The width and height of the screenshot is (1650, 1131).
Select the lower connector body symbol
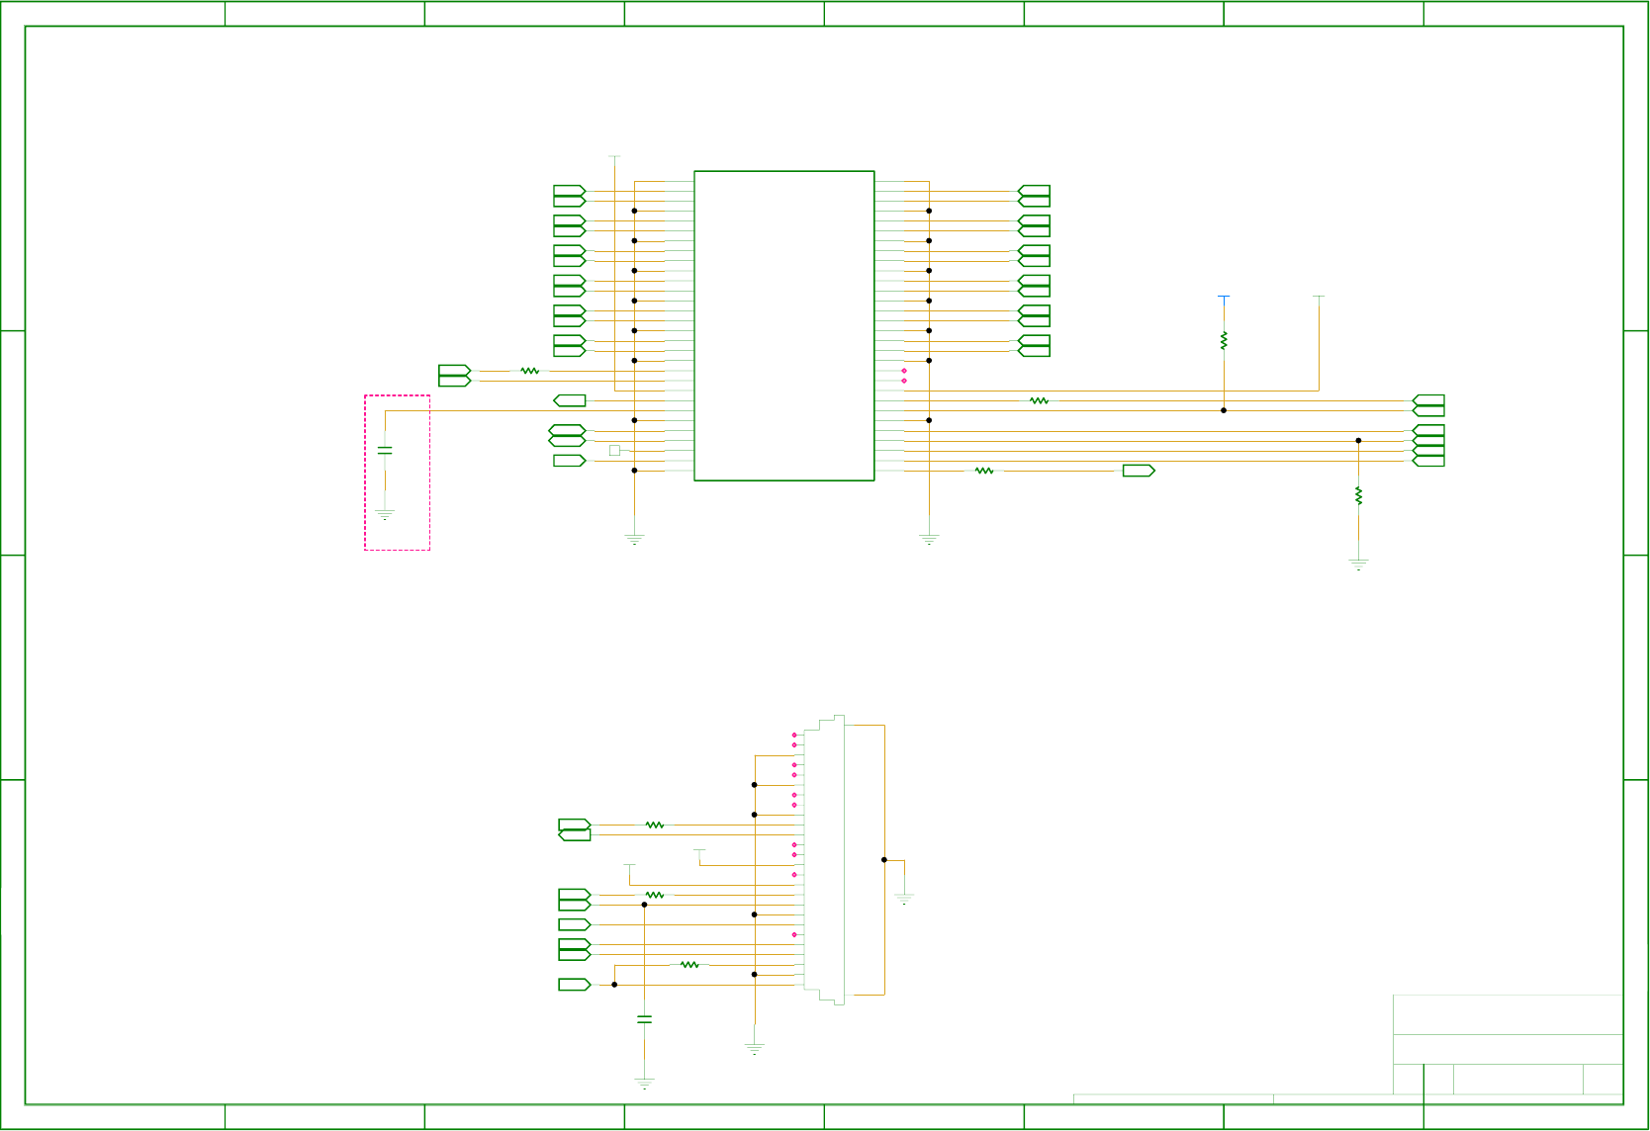pyautogui.click(x=824, y=860)
